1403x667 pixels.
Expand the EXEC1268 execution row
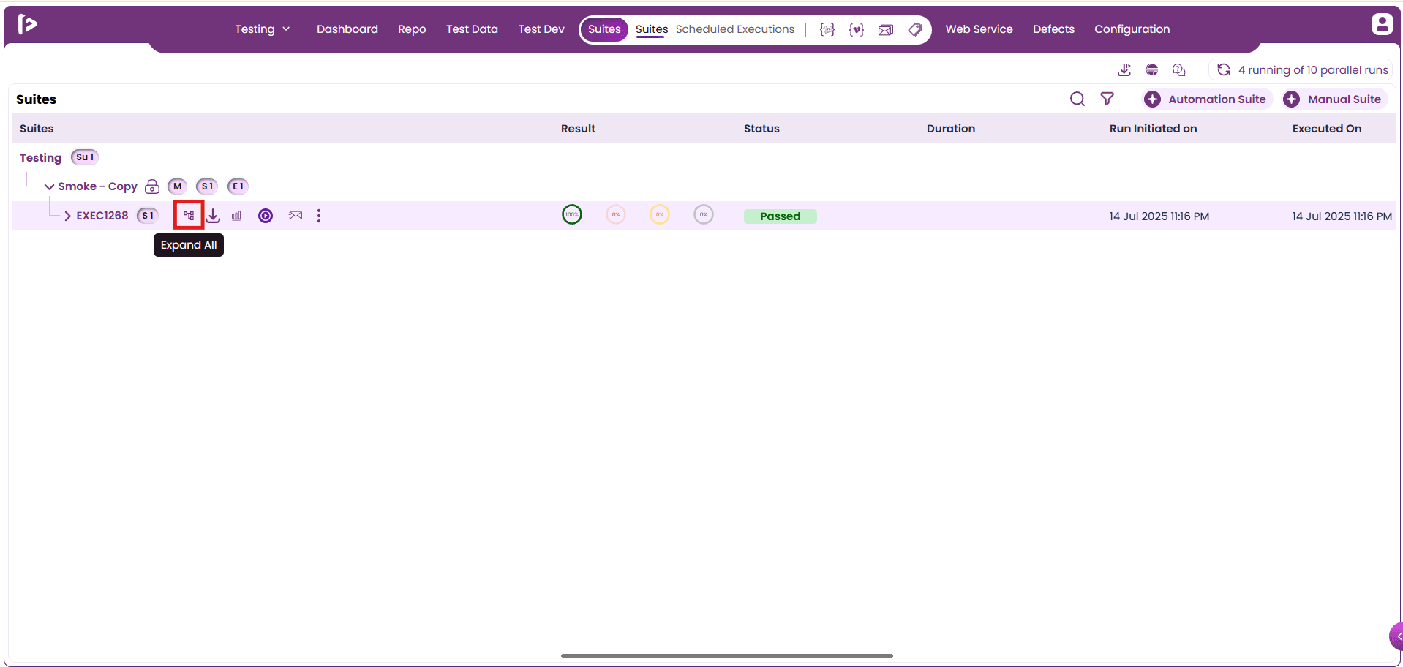pyautogui.click(x=67, y=216)
